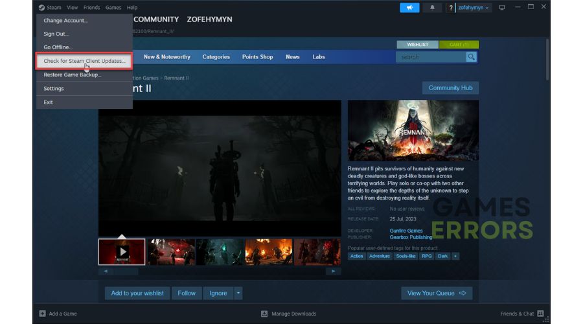Image resolution: width=583 pixels, height=324 pixels.
Task: Click the Add a Game plus icon
Action: (42, 314)
